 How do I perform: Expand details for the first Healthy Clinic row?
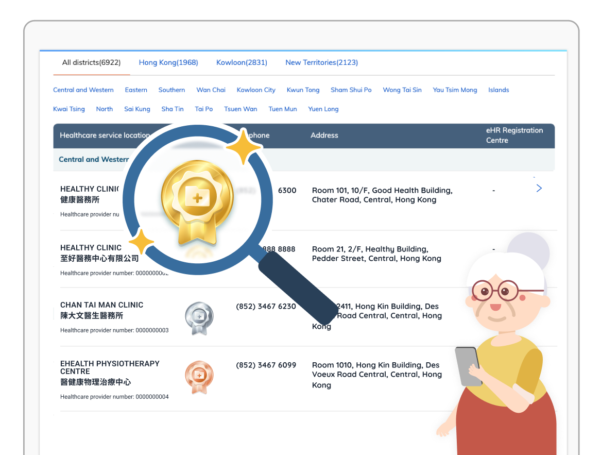pos(539,189)
